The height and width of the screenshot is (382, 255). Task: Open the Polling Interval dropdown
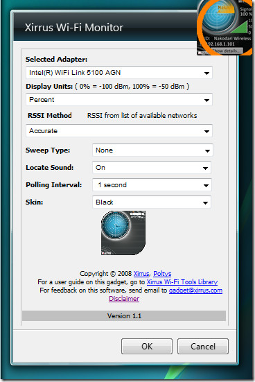tap(152, 185)
